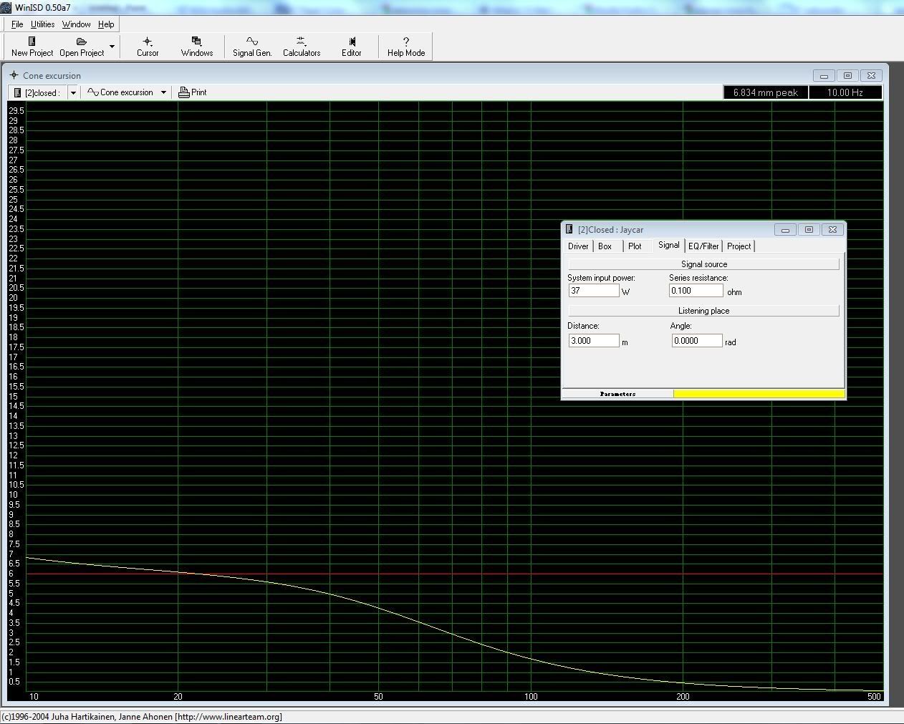Click the Listening place header
The width and height of the screenshot is (904, 724).
pyautogui.click(x=703, y=311)
